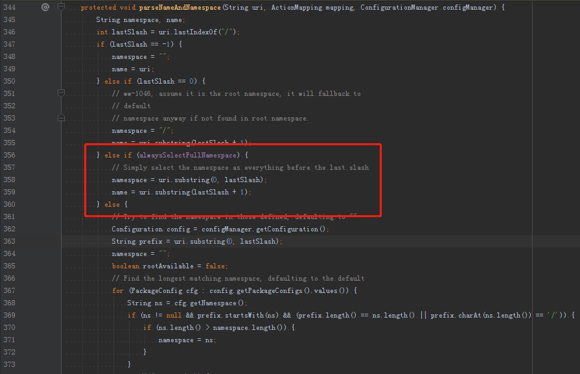Click line number 363 in the gutter

(x=9, y=241)
